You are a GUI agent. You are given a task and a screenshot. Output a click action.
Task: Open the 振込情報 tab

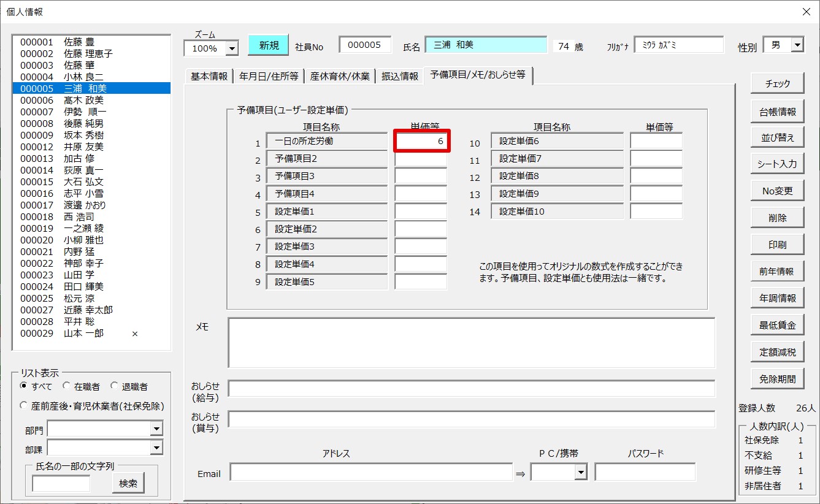click(400, 76)
